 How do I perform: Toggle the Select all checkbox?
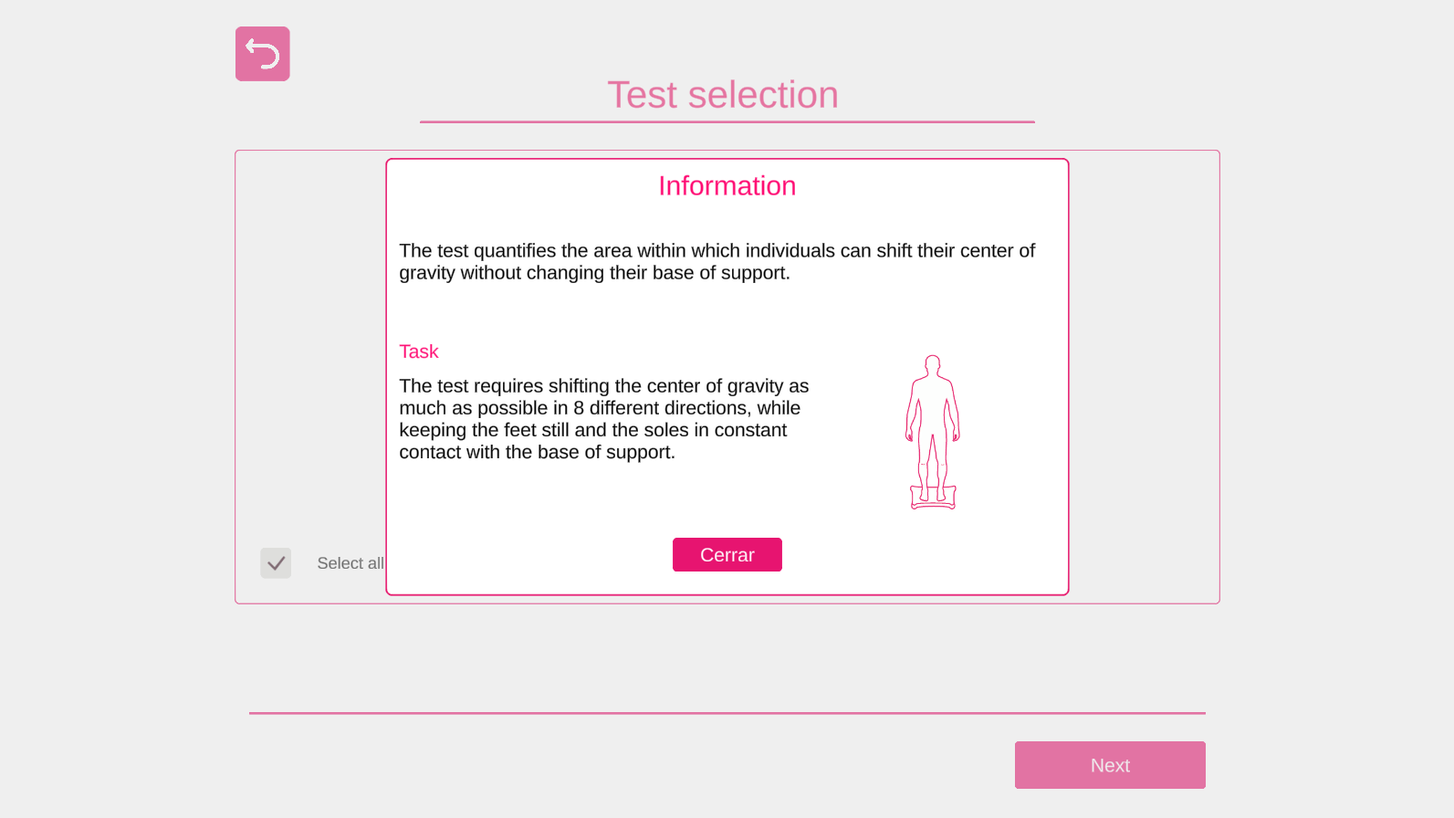[276, 563]
